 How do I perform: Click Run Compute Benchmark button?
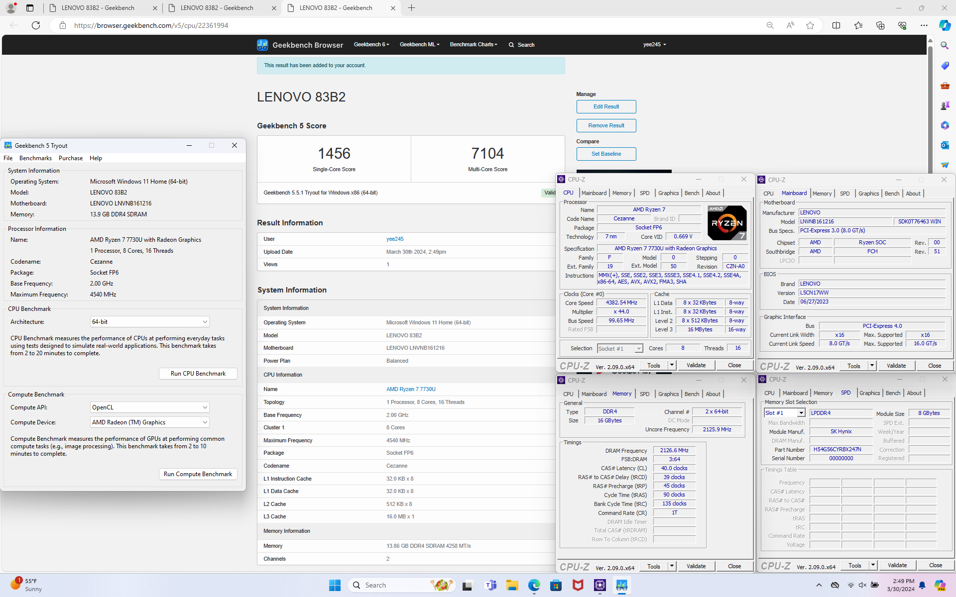tap(198, 474)
